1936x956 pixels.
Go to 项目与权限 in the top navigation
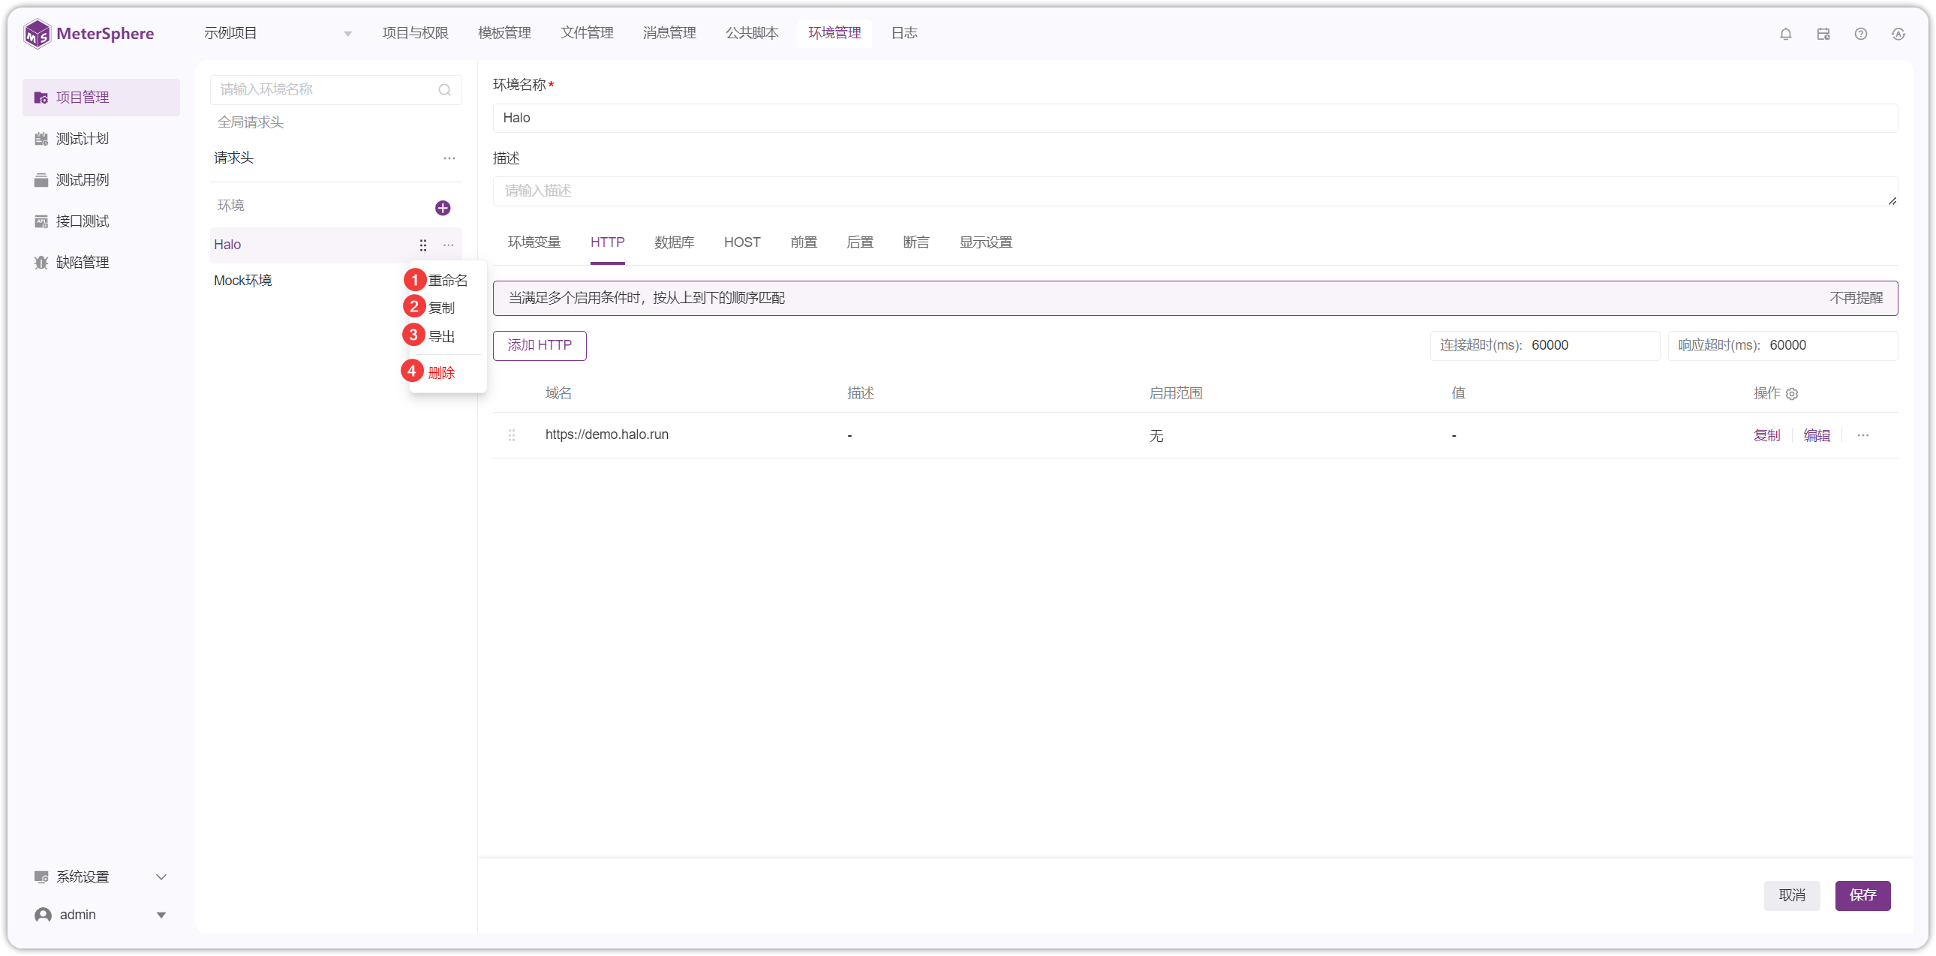click(416, 33)
